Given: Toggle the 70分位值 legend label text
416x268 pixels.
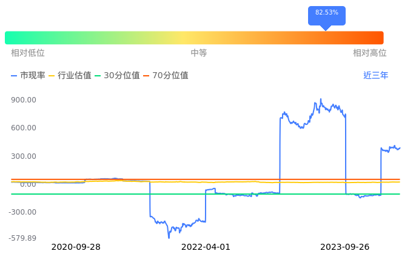Looking at the screenshot, I should click(170, 76).
